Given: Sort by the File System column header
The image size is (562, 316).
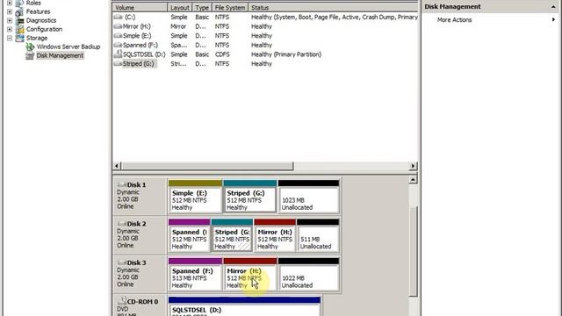Looking at the screenshot, I should pos(230,7).
